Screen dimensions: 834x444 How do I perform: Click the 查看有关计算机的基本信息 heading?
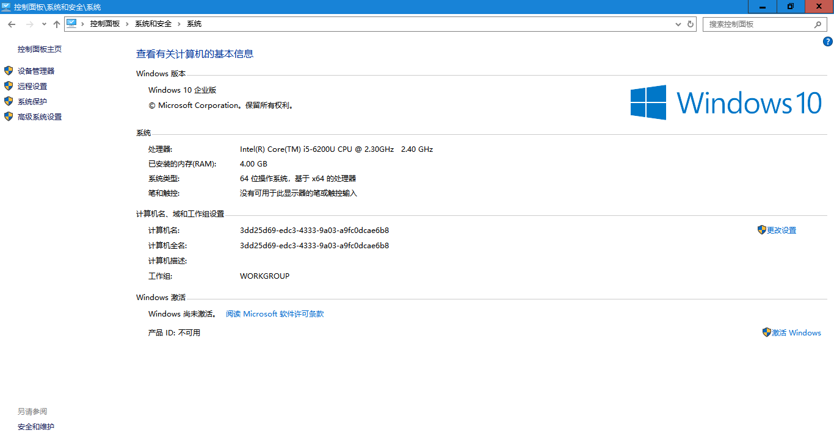195,54
